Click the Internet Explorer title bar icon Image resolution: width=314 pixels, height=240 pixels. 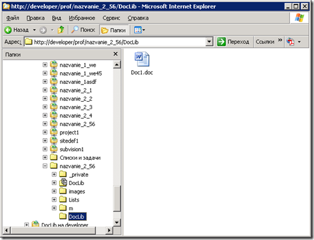coord(6,6)
